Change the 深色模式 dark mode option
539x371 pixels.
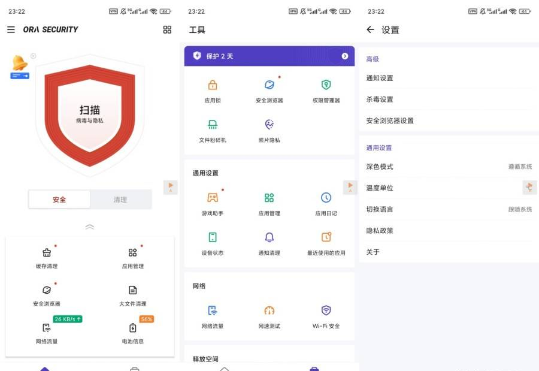click(x=449, y=167)
